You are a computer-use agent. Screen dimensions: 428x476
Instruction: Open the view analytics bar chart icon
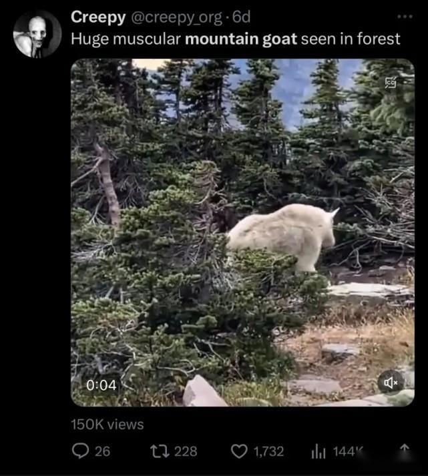pyautogui.click(x=319, y=452)
